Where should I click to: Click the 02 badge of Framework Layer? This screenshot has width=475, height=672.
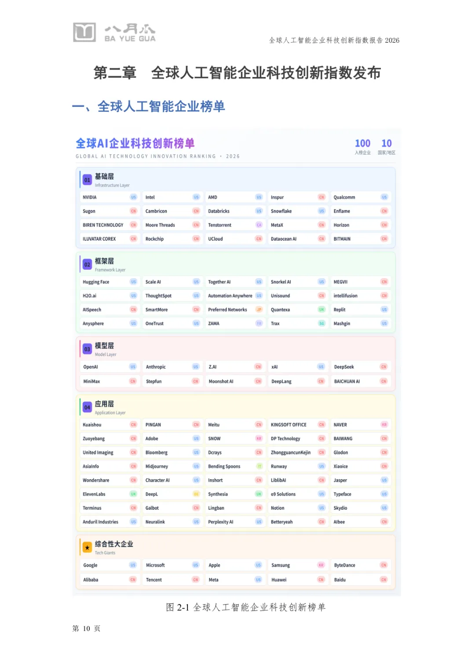tap(87, 264)
